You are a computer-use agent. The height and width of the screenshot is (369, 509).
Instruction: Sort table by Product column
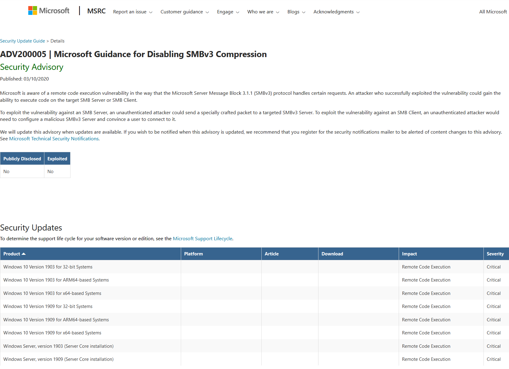pyautogui.click(x=91, y=254)
